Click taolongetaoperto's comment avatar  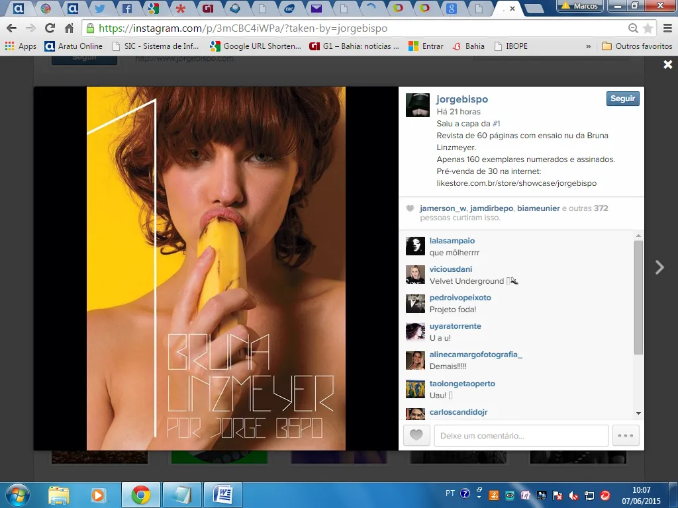coord(415,389)
